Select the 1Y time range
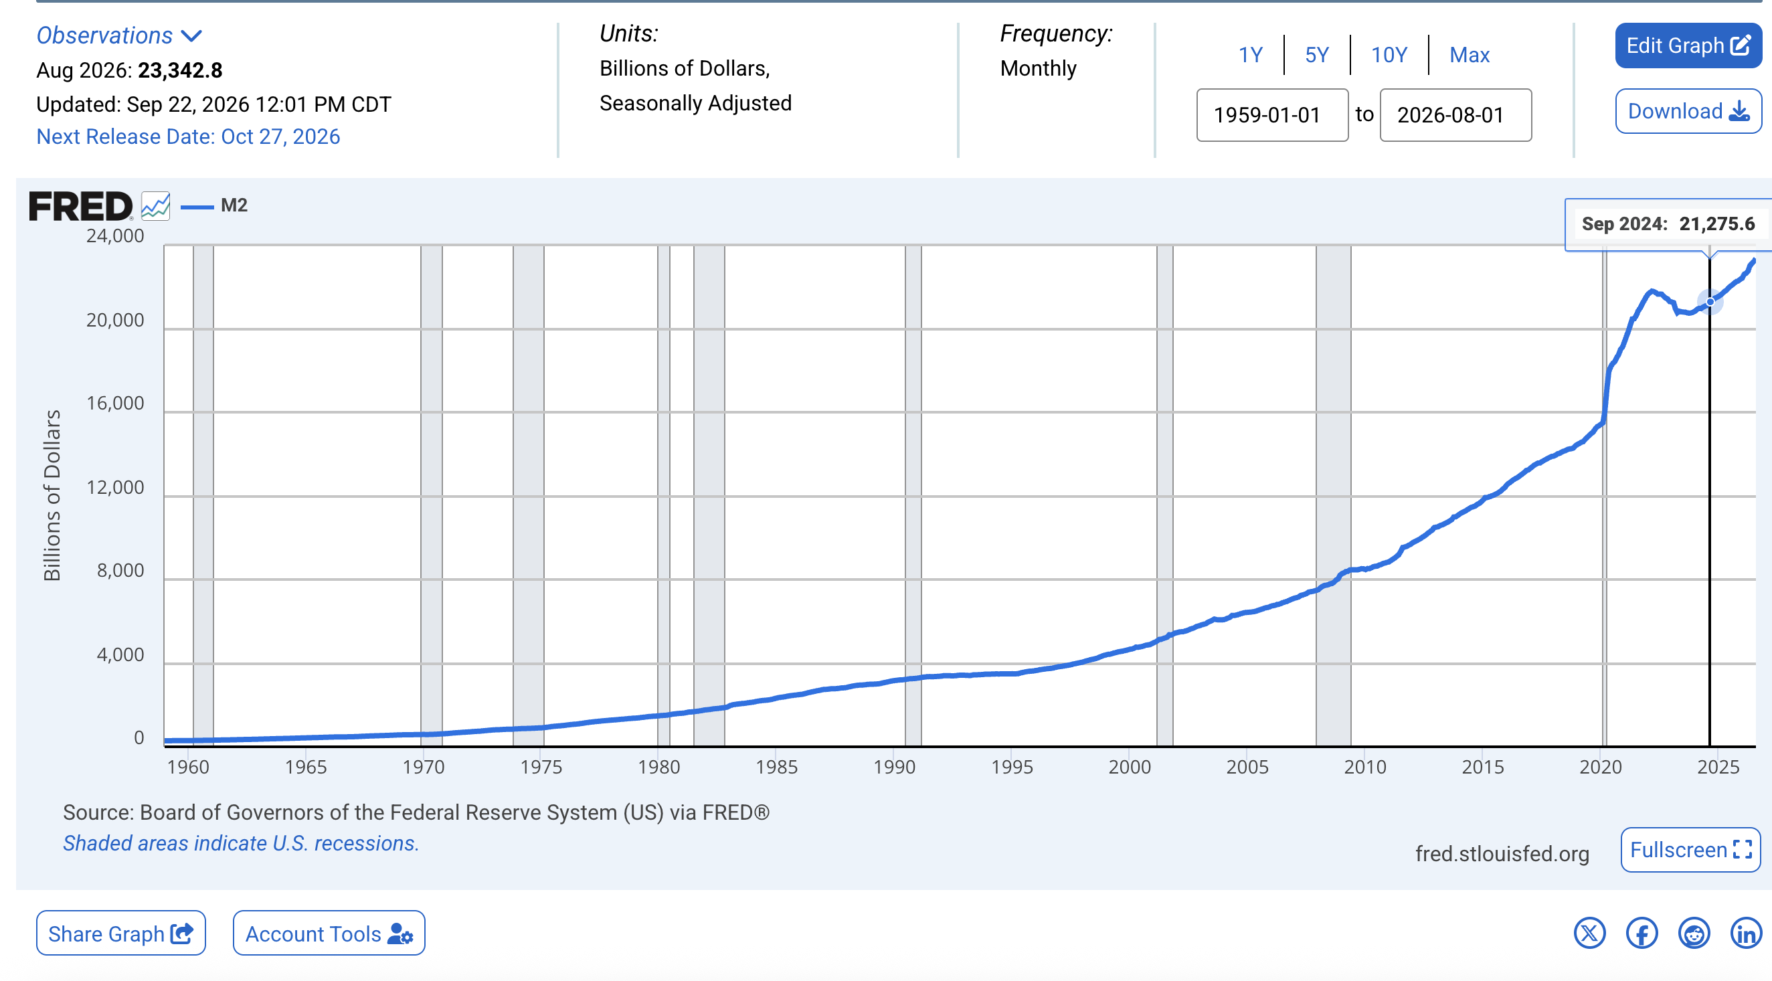The image size is (1772, 981). (x=1251, y=54)
